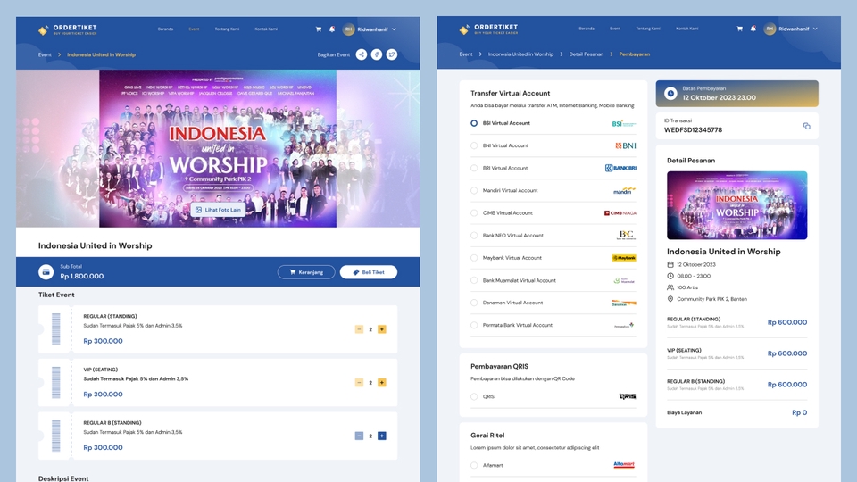Click Indonesia United in Worship breadcrumb on left page
Viewport: 857px width, 482px height.
[101, 54]
